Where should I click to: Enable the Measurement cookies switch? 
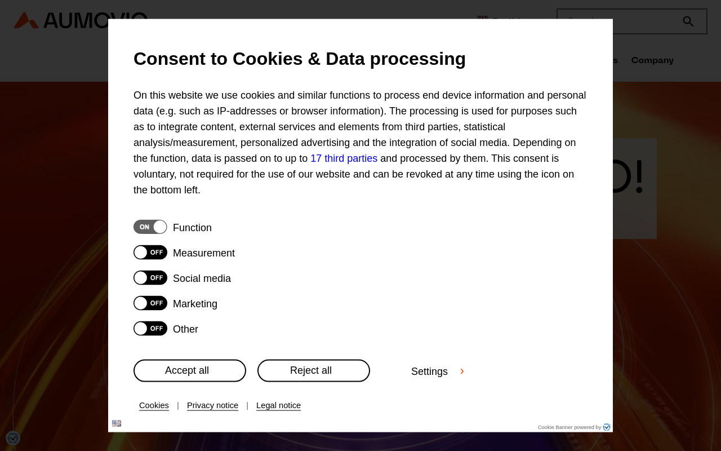coord(150,252)
